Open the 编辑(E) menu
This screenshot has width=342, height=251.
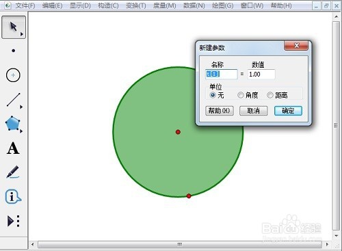(52, 5)
